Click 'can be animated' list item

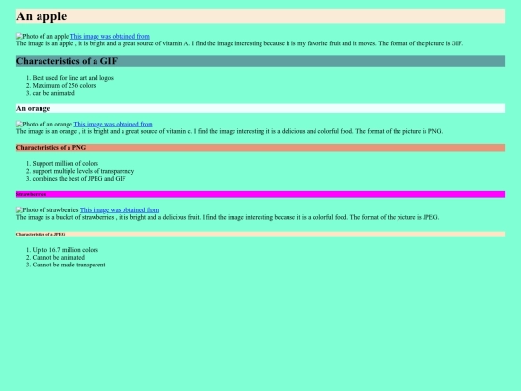tap(53, 93)
